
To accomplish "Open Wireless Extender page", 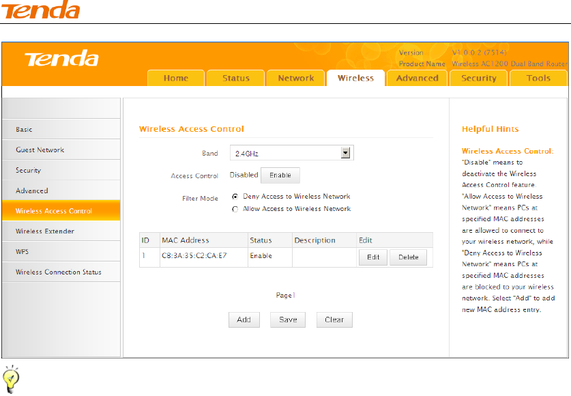I will [x=61, y=231].
